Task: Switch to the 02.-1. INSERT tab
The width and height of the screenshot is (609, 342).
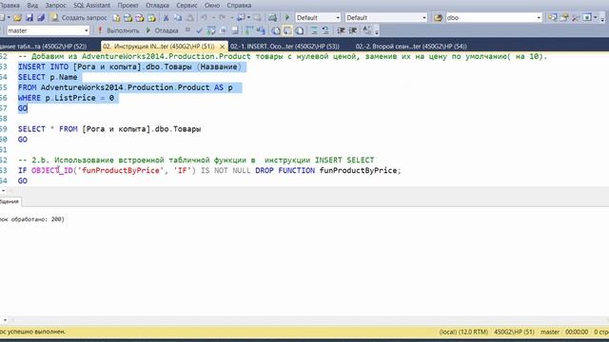Action: coord(285,47)
